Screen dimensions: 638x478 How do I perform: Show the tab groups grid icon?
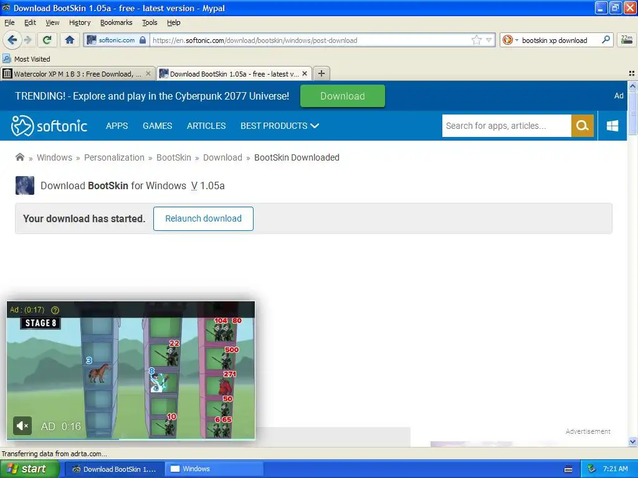point(632,73)
